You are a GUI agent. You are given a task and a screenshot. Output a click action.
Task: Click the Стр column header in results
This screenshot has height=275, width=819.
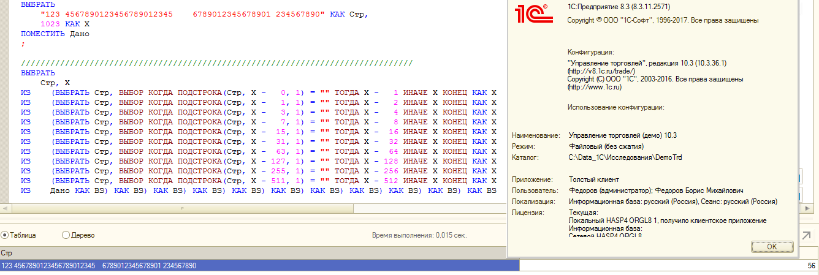[x=260, y=252]
